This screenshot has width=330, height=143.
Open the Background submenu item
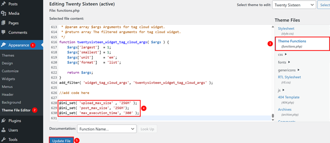point(11,102)
